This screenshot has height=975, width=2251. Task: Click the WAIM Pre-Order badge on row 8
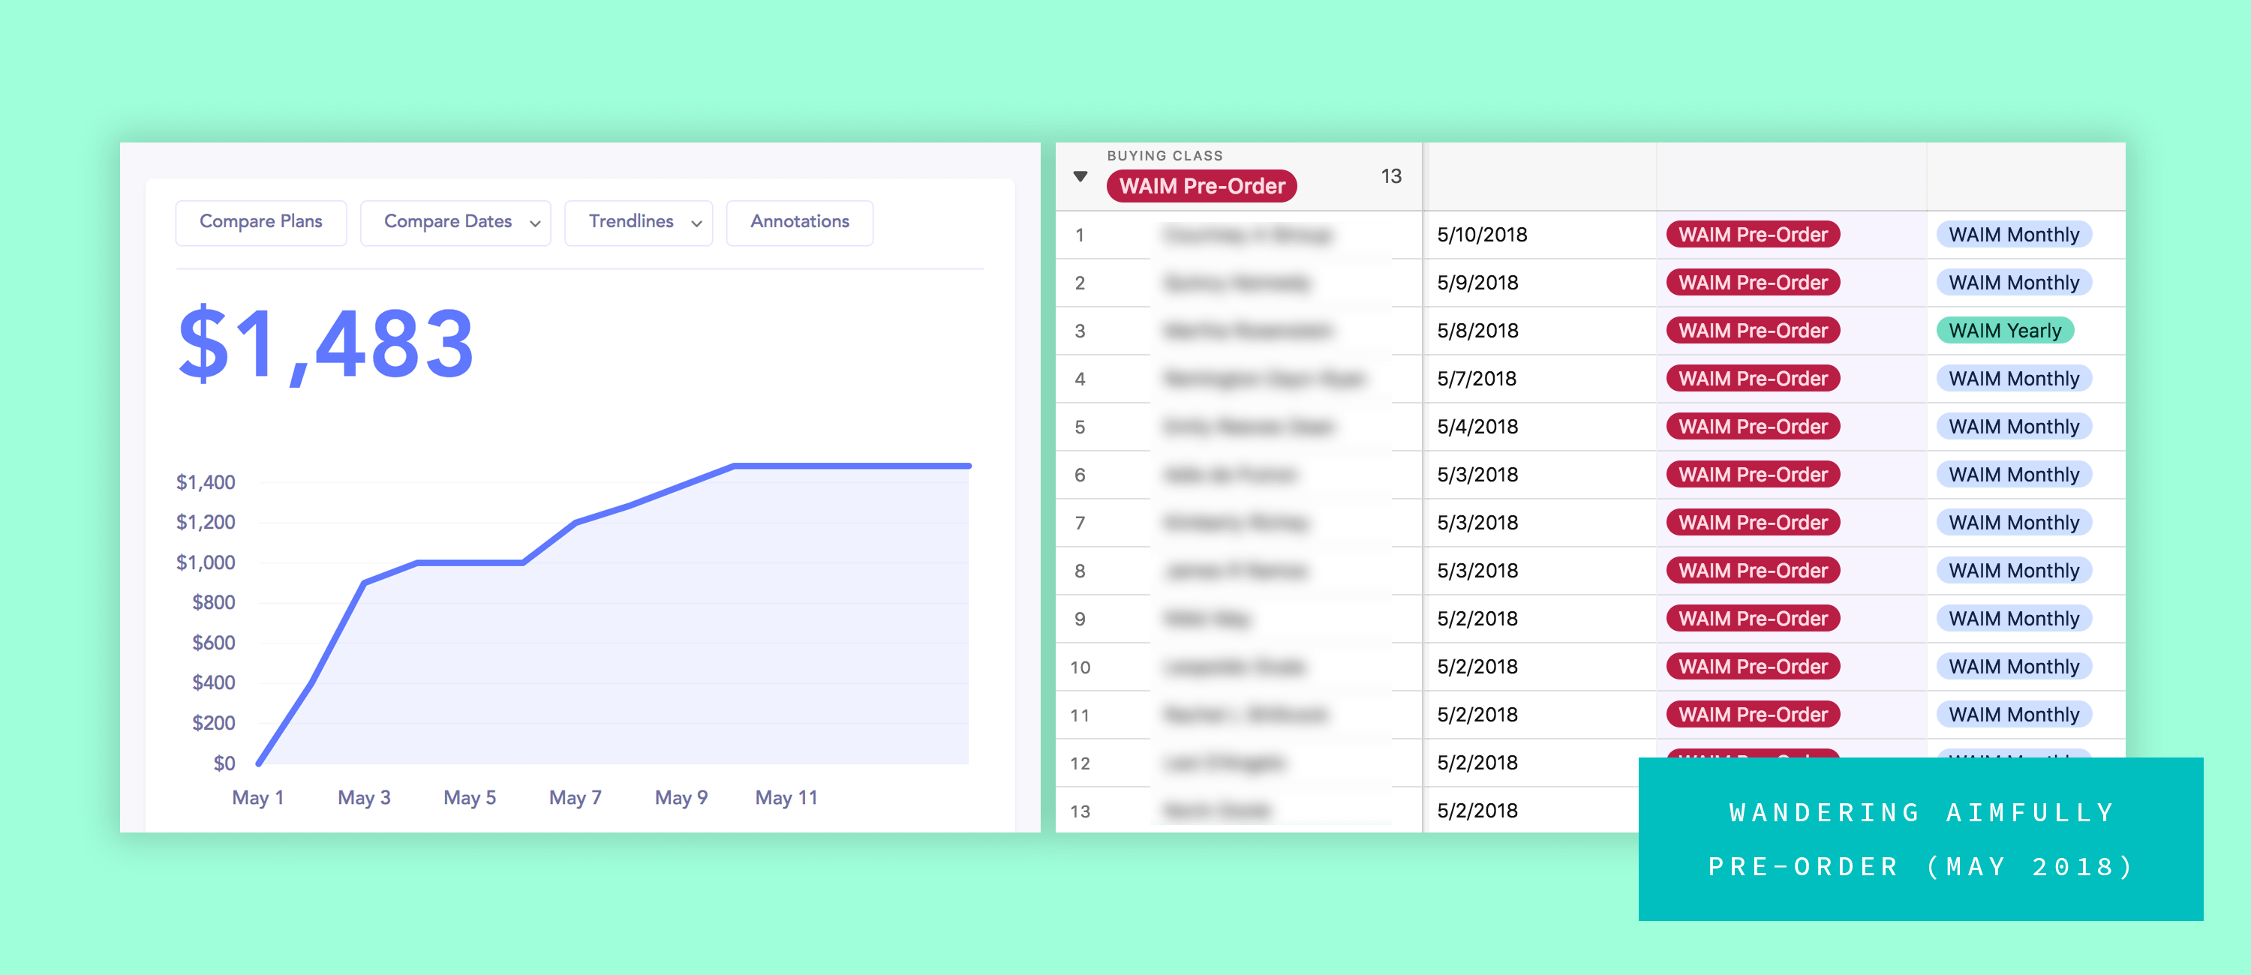(x=1752, y=569)
